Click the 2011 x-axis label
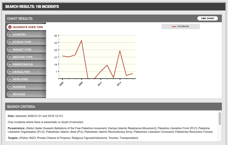 [100, 84]
